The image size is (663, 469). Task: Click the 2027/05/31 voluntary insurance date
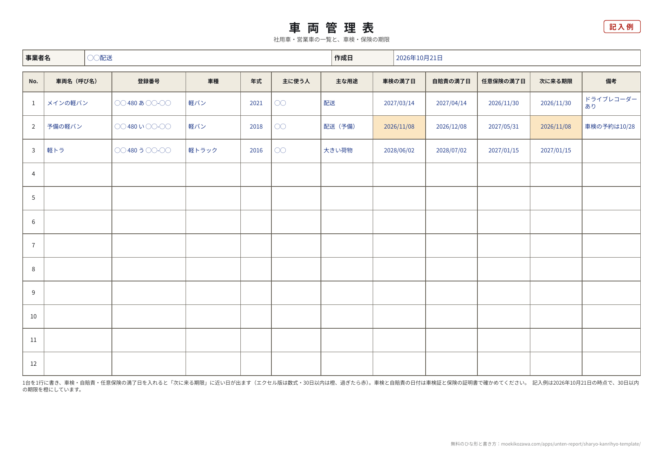click(x=503, y=127)
